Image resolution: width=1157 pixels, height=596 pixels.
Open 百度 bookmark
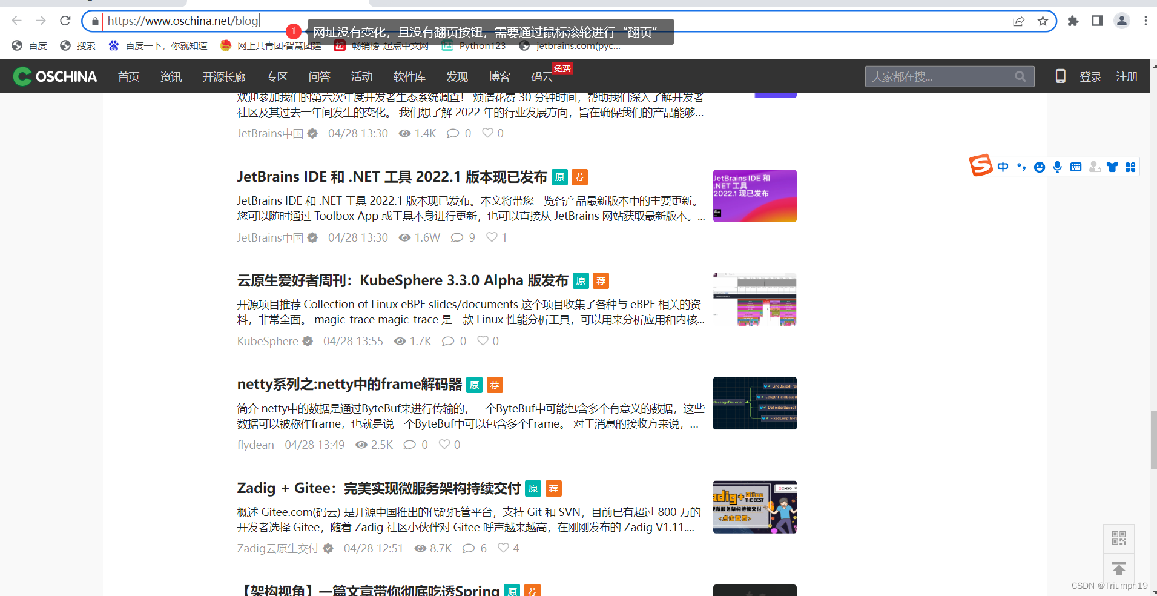tap(30, 45)
